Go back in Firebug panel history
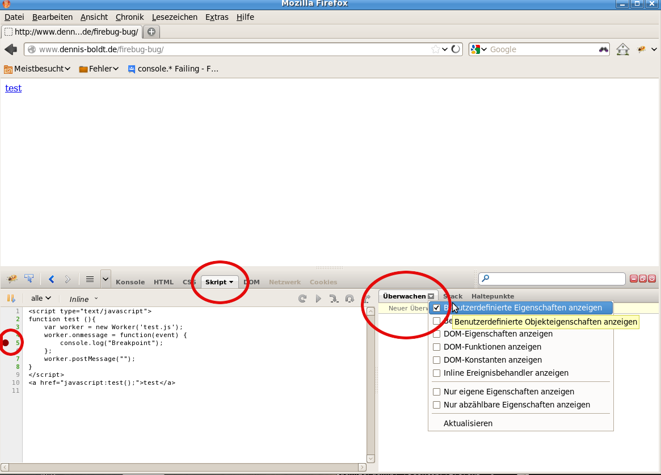The width and height of the screenshot is (661, 475). click(52, 279)
